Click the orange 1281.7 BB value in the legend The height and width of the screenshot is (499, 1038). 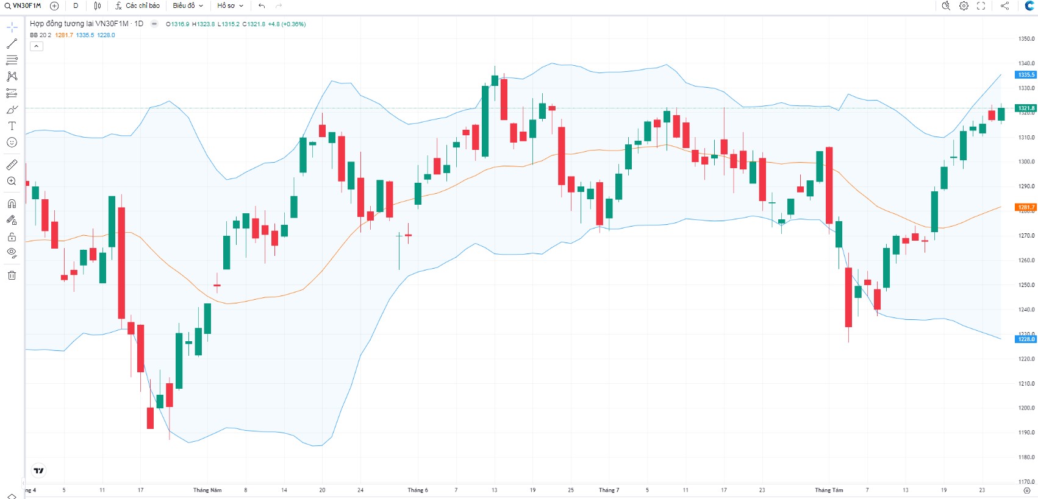coord(64,35)
